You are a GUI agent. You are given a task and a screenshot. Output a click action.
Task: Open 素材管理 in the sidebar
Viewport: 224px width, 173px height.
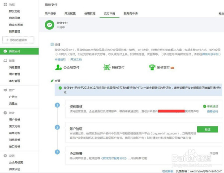14,81
